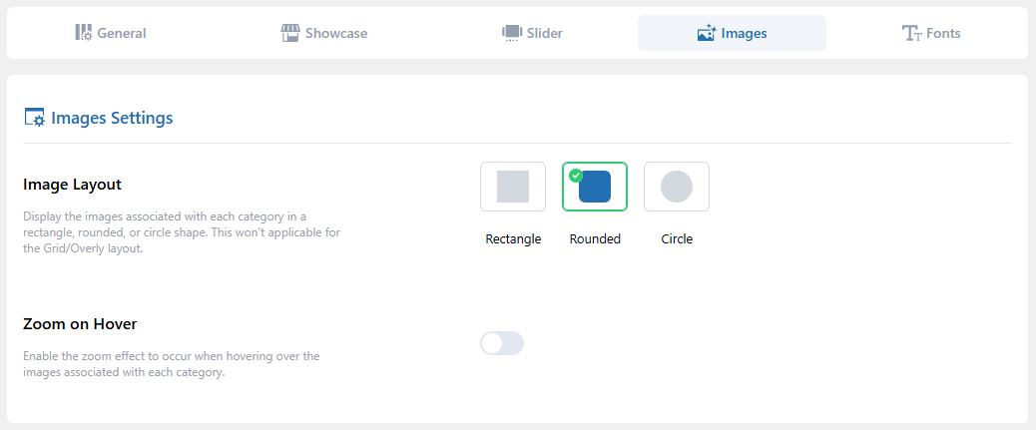Click the "Image Layout" heading

pyautogui.click(x=72, y=185)
